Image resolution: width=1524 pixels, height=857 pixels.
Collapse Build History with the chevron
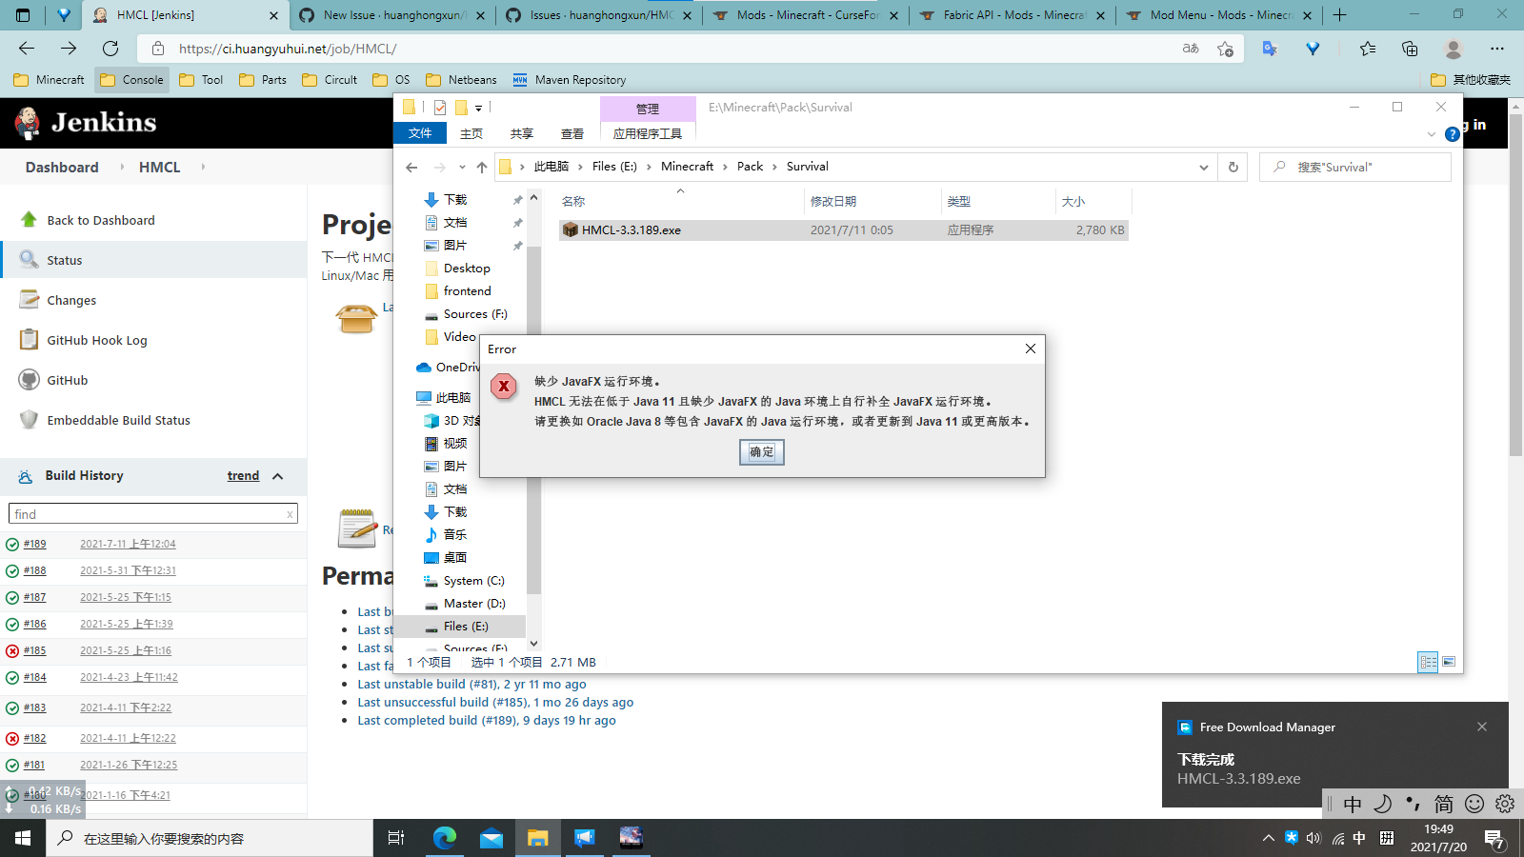[x=277, y=476]
